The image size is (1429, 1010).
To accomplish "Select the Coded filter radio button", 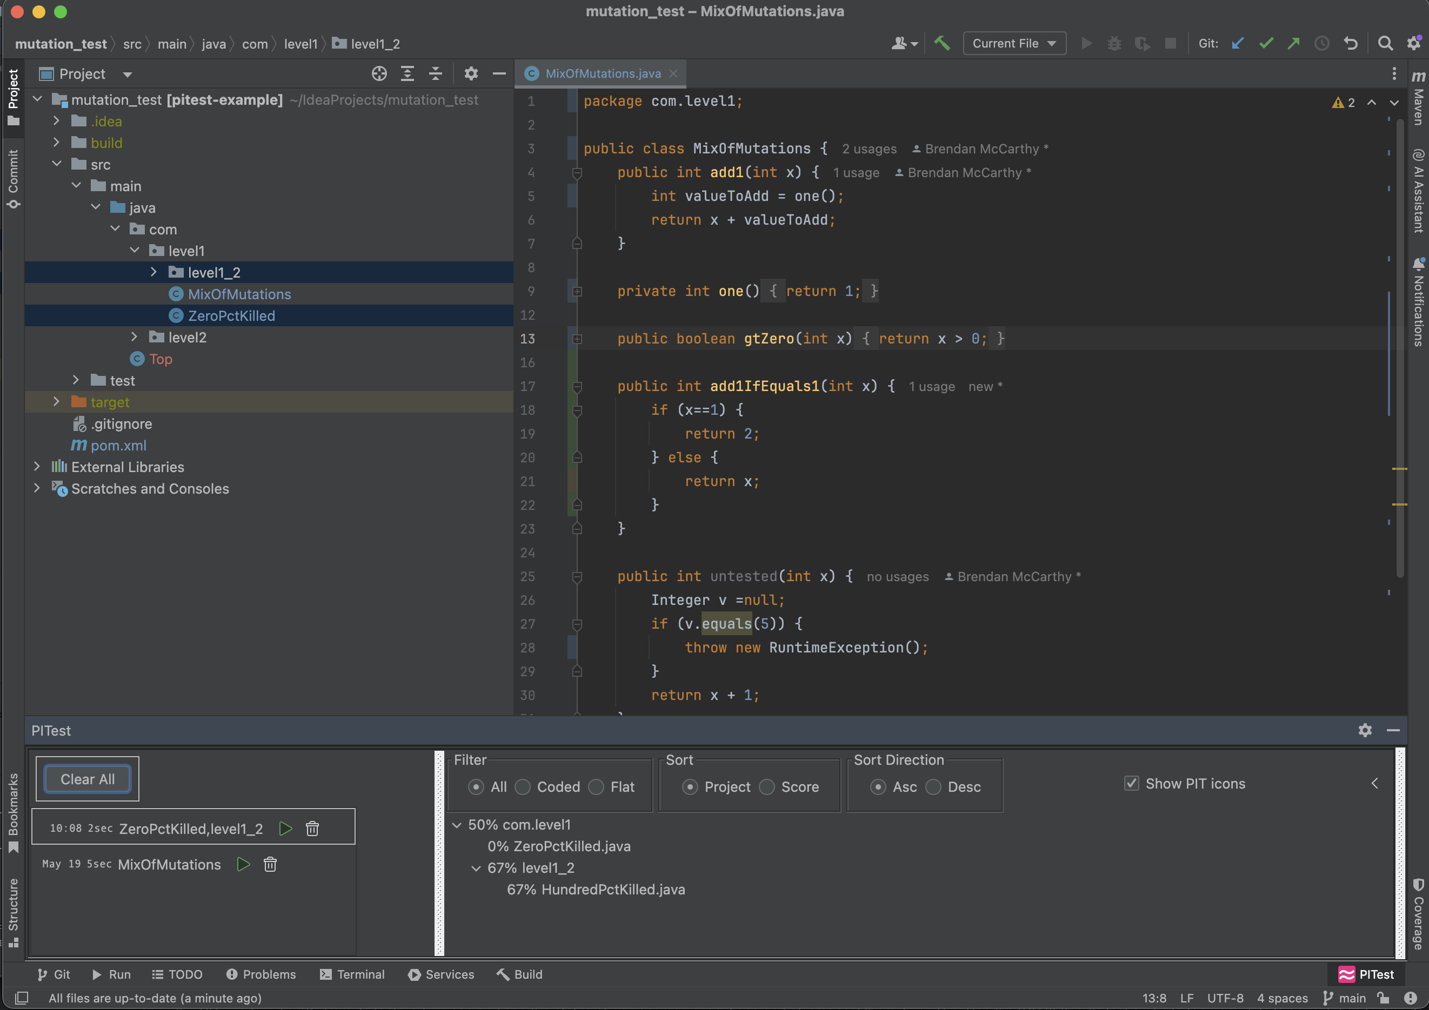I will pyautogui.click(x=523, y=787).
